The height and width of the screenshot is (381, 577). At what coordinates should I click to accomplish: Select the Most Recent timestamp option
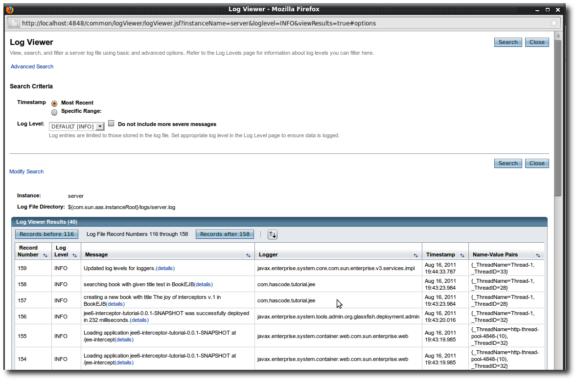point(54,103)
